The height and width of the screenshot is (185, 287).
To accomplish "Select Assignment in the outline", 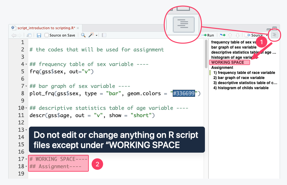I will pos(222,68).
